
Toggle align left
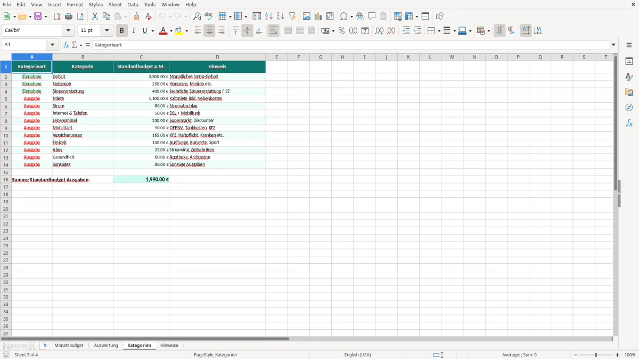[x=198, y=31]
